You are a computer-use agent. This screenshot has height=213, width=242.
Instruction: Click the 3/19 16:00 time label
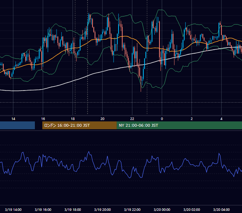43,209
